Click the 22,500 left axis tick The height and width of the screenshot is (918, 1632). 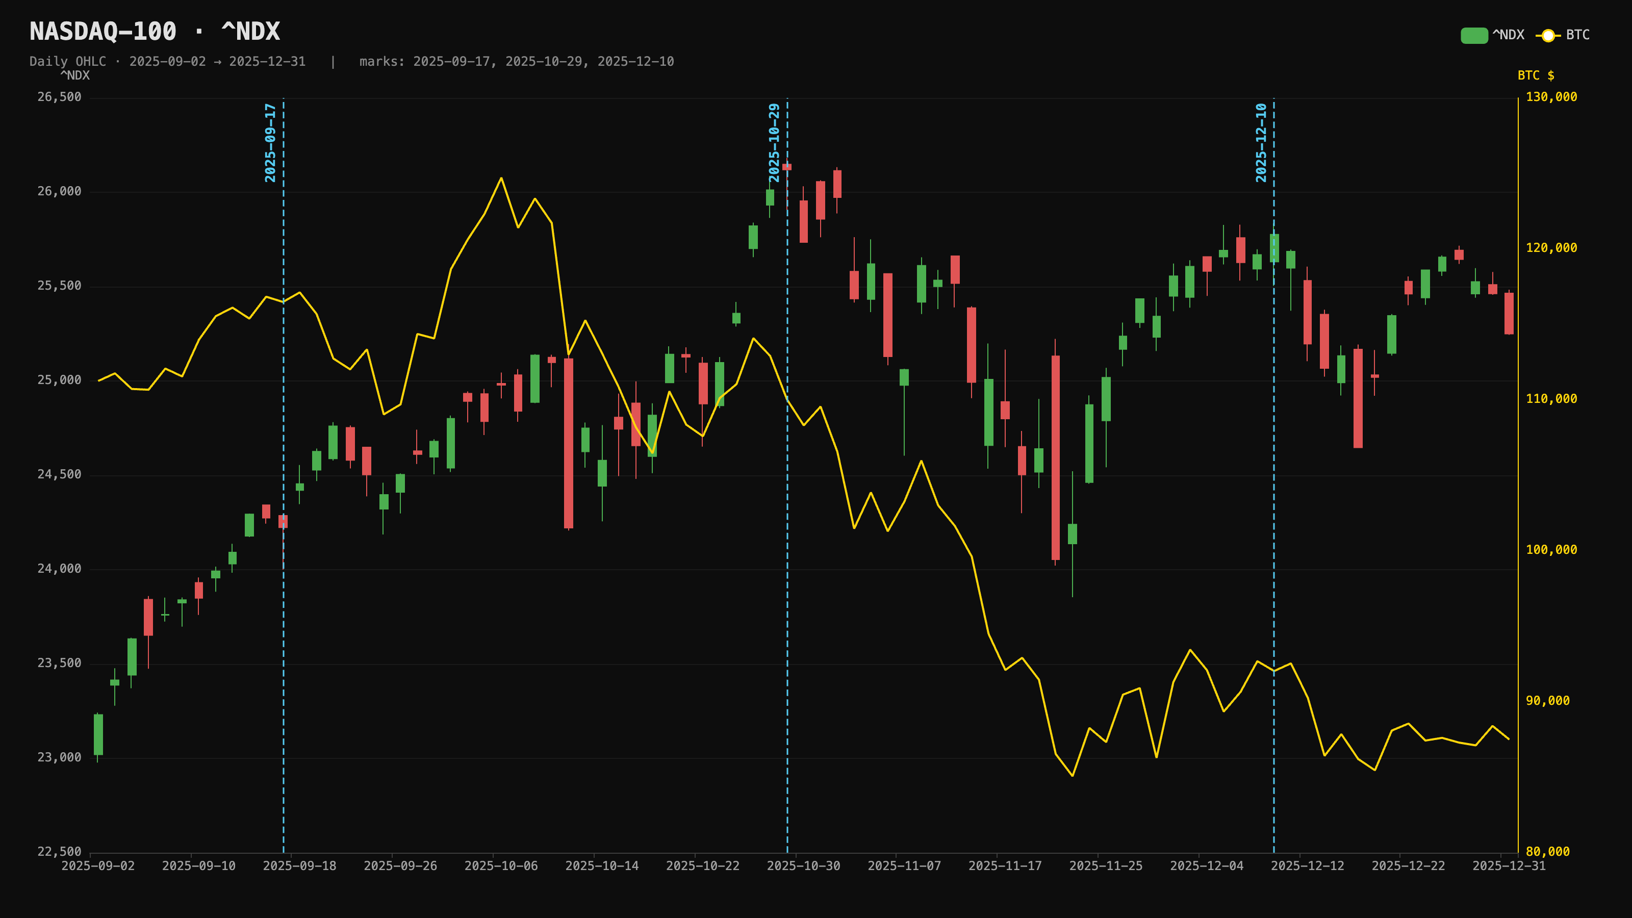point(60,852)
